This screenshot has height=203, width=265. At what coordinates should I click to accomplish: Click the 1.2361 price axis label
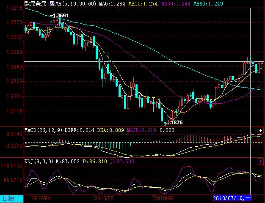tap(14, 96)
